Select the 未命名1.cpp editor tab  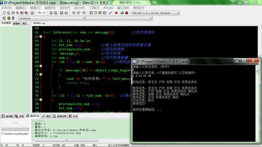[x=39, y=23]
